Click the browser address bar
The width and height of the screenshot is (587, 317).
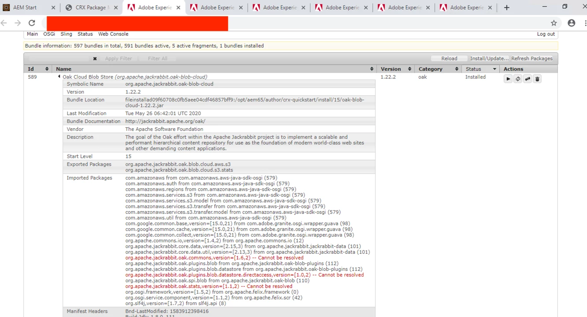coord(295,23)
